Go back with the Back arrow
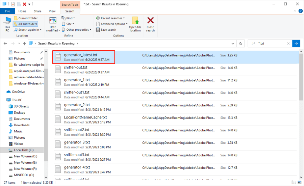This screenshot has width=304, height=186. coord(5,44)
